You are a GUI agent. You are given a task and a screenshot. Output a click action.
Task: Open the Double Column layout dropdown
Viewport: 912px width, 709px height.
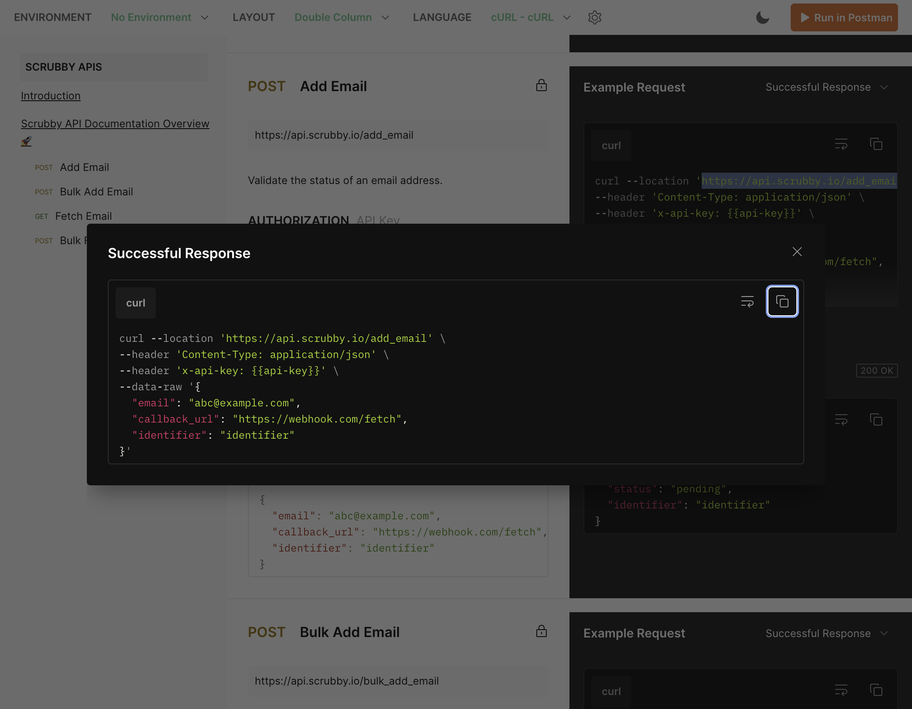[342, 17]
